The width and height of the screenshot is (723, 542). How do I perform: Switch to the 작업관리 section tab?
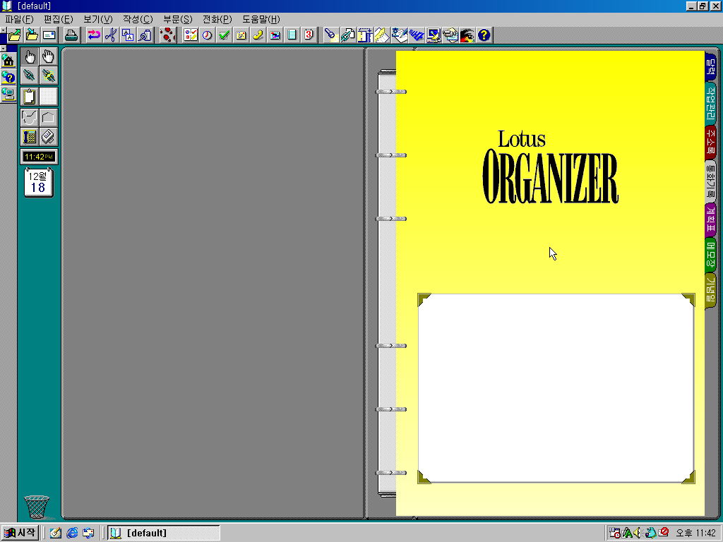[x=710, y=103]
